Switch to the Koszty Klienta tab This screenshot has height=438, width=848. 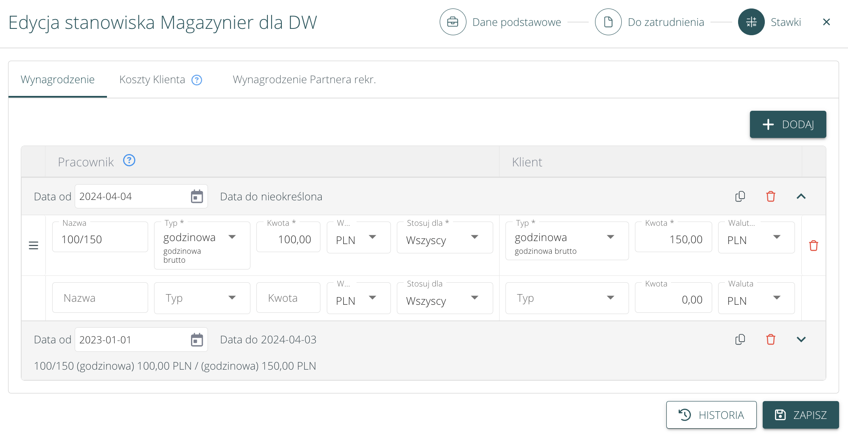[x=152, y=80]
